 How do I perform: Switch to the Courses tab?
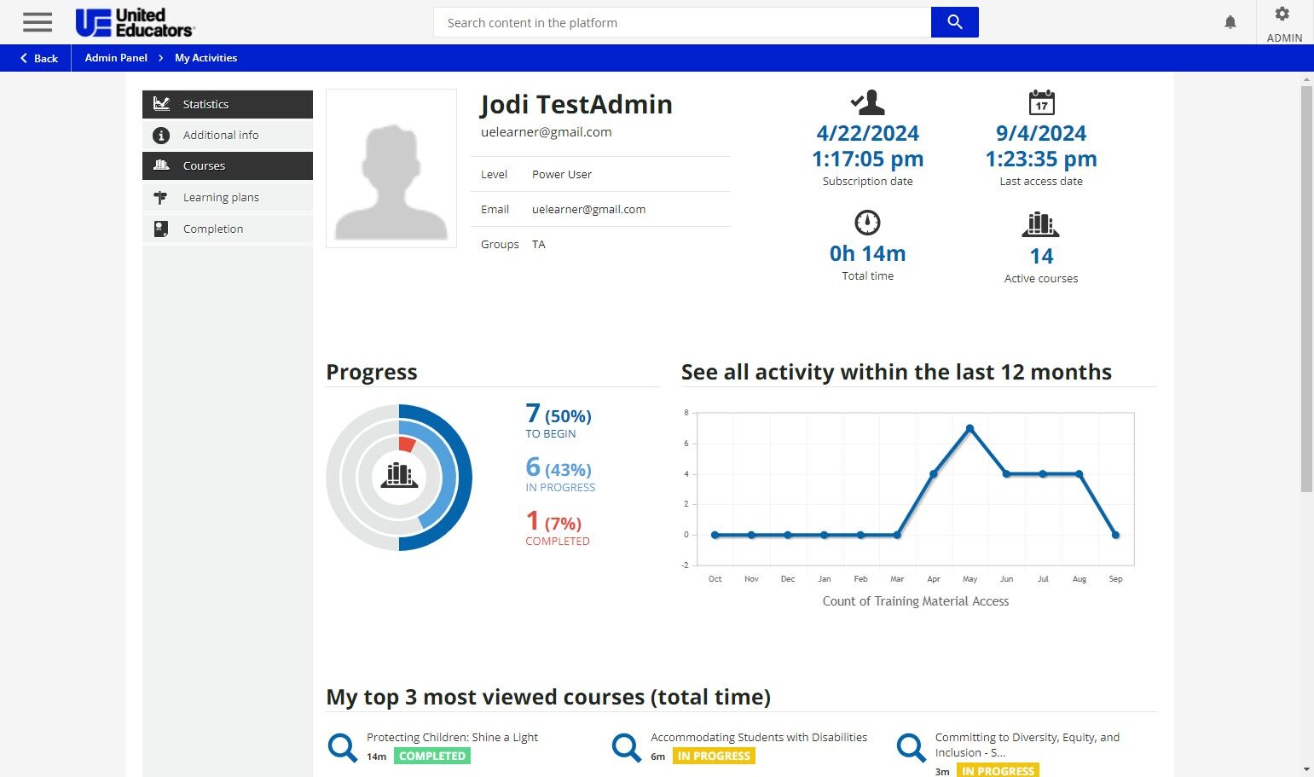coord(228,165)
